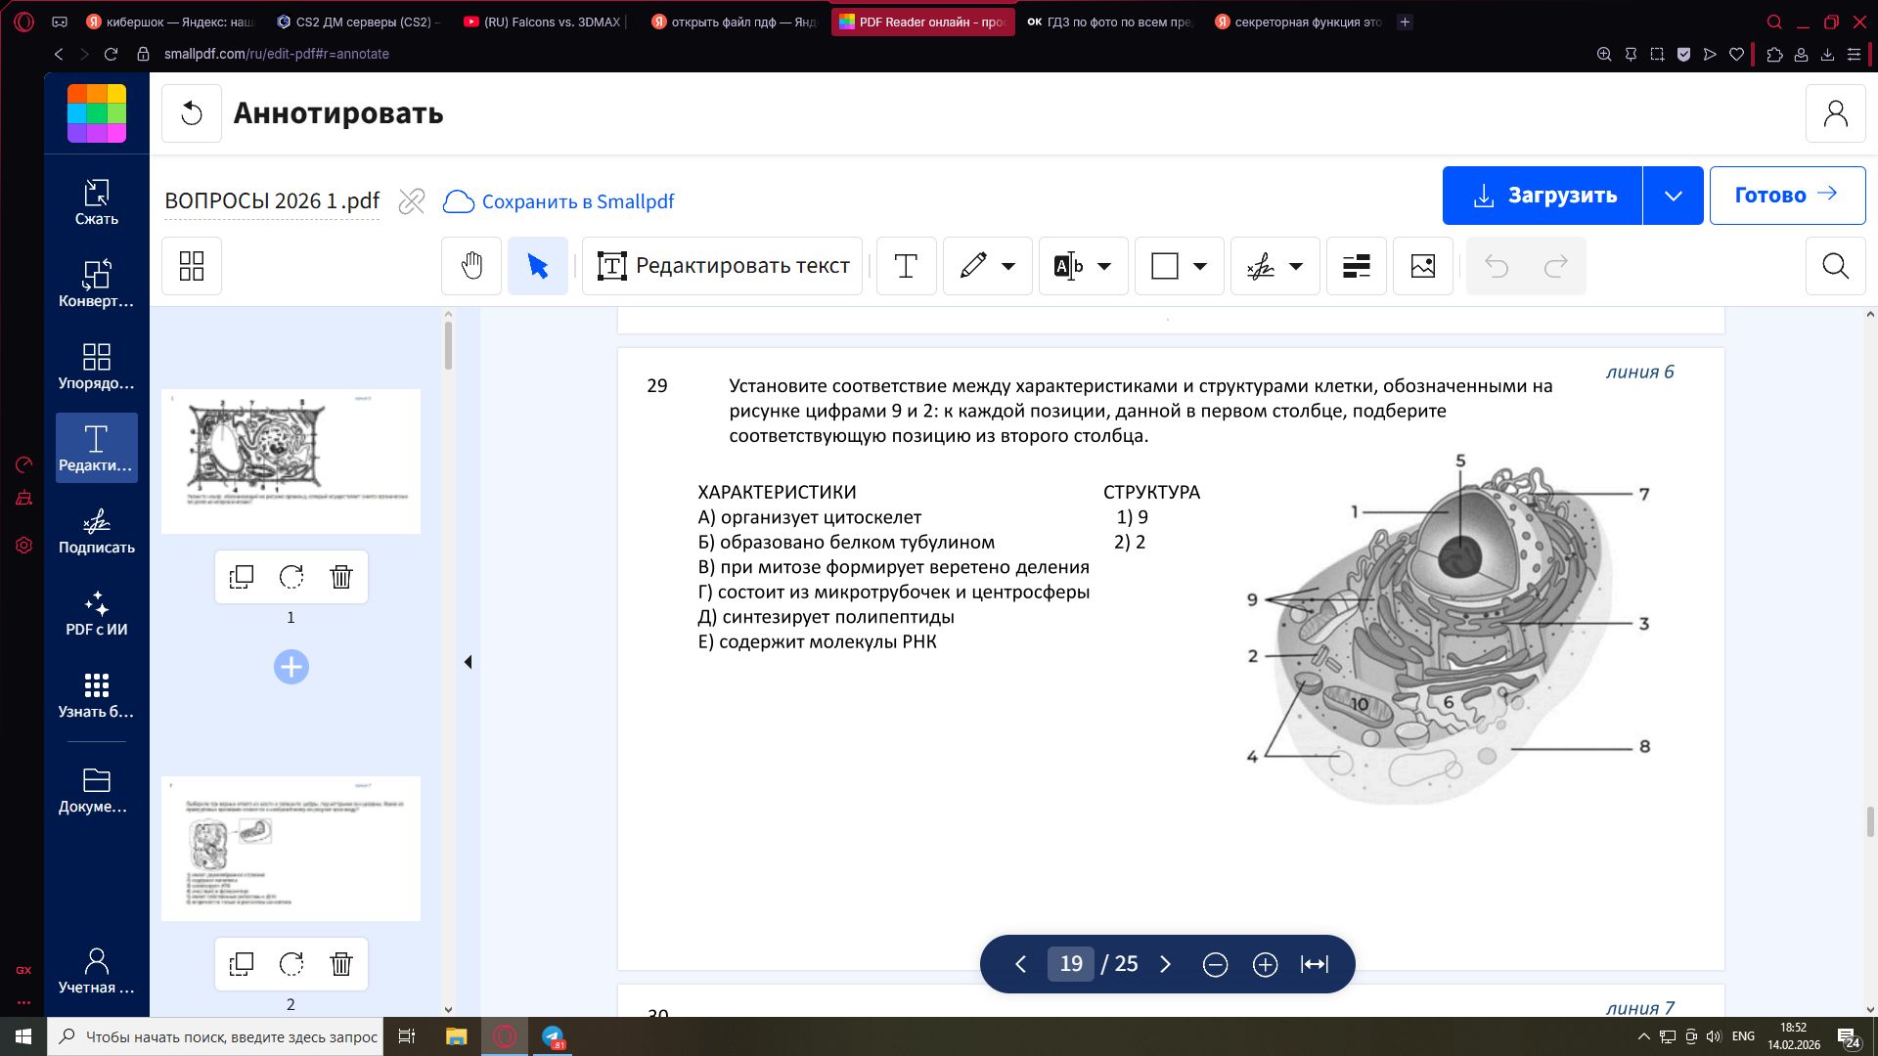Select the add text T tool

coord(906,266)
